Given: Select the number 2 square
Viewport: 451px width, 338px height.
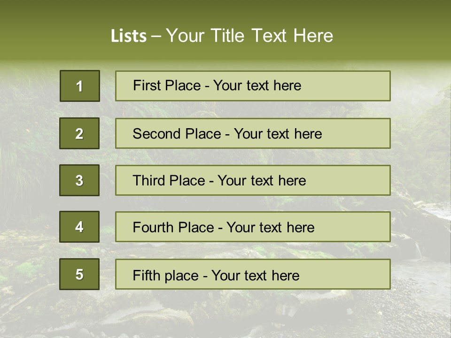Looking at the screenshot, I should click(x=79, y=133).
